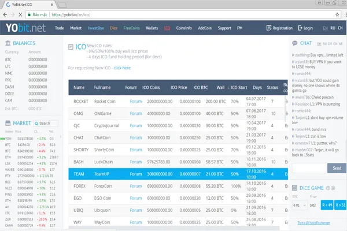Select WAVES market row
The width and height of the screenshot is (347, 231).
(x=32, y=170)
